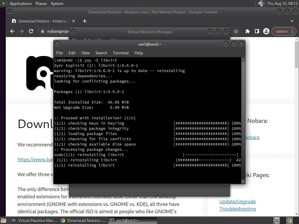Screen dimensions: 299x224
Task: Open Chrome tab search chevron
Action: point(292,21)
